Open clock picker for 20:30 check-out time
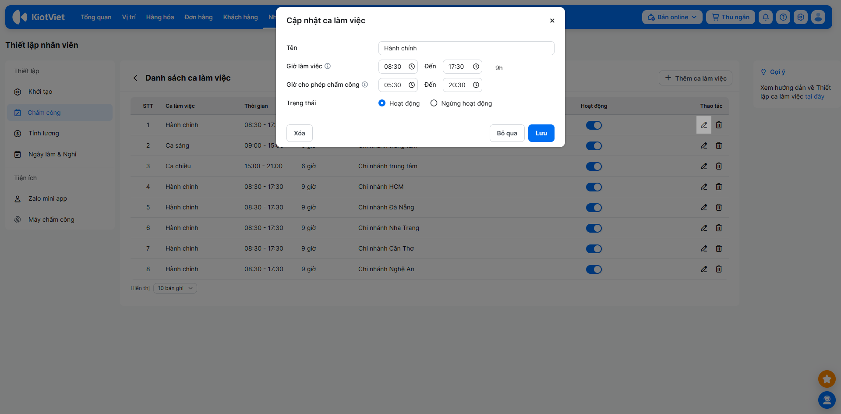This screenshot has width=841, height=414. 476,85
